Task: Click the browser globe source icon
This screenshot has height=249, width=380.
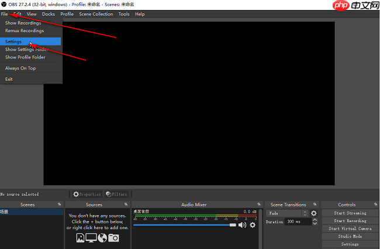Action: click(x=102, y=238)
